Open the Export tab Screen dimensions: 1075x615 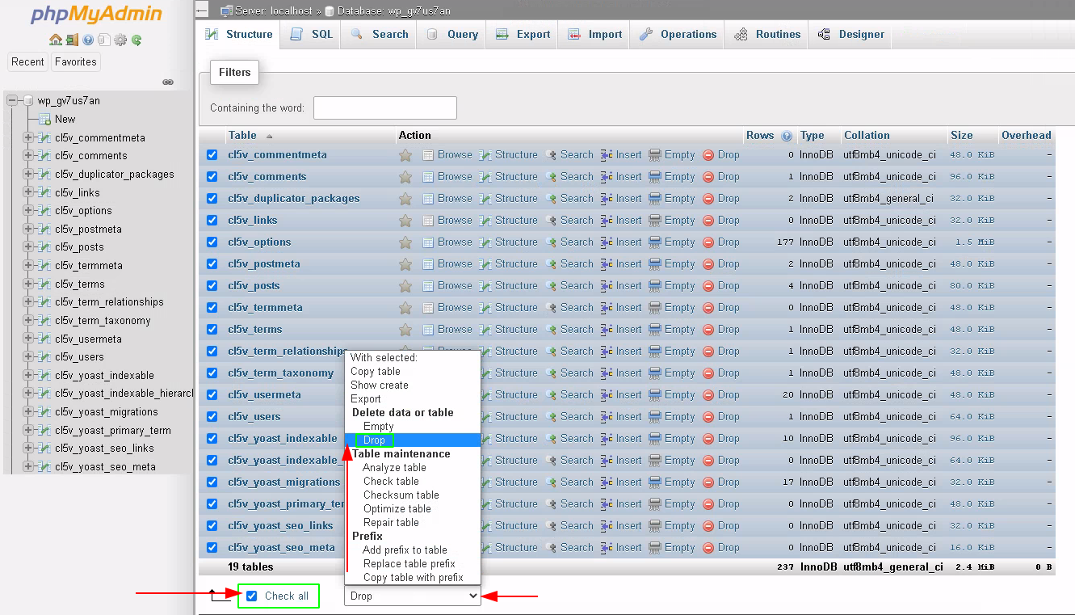tap(523, 35)
